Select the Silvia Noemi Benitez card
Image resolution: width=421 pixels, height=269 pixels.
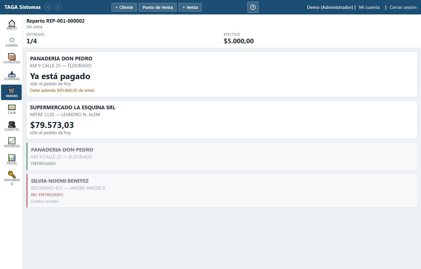[222, 191]
